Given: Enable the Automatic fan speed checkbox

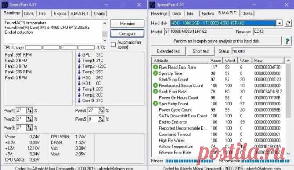Looking at the screenshot, I should (x=113, y=45).
